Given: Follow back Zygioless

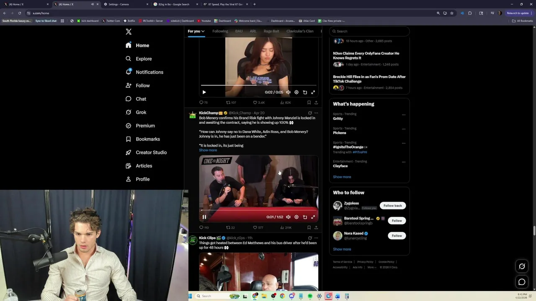Looking at the screenshot, I should coord(392,205).
